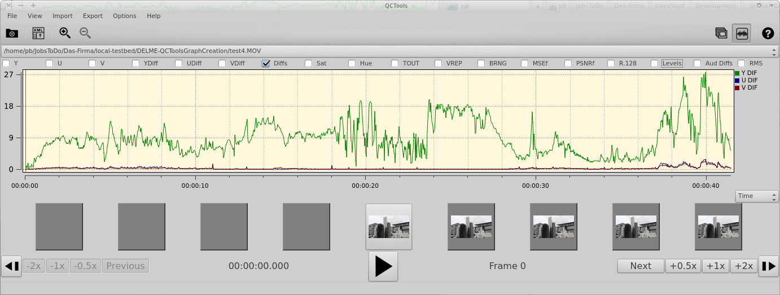
Task: Toggle the Levels checkbox
Action: point(655,63)
